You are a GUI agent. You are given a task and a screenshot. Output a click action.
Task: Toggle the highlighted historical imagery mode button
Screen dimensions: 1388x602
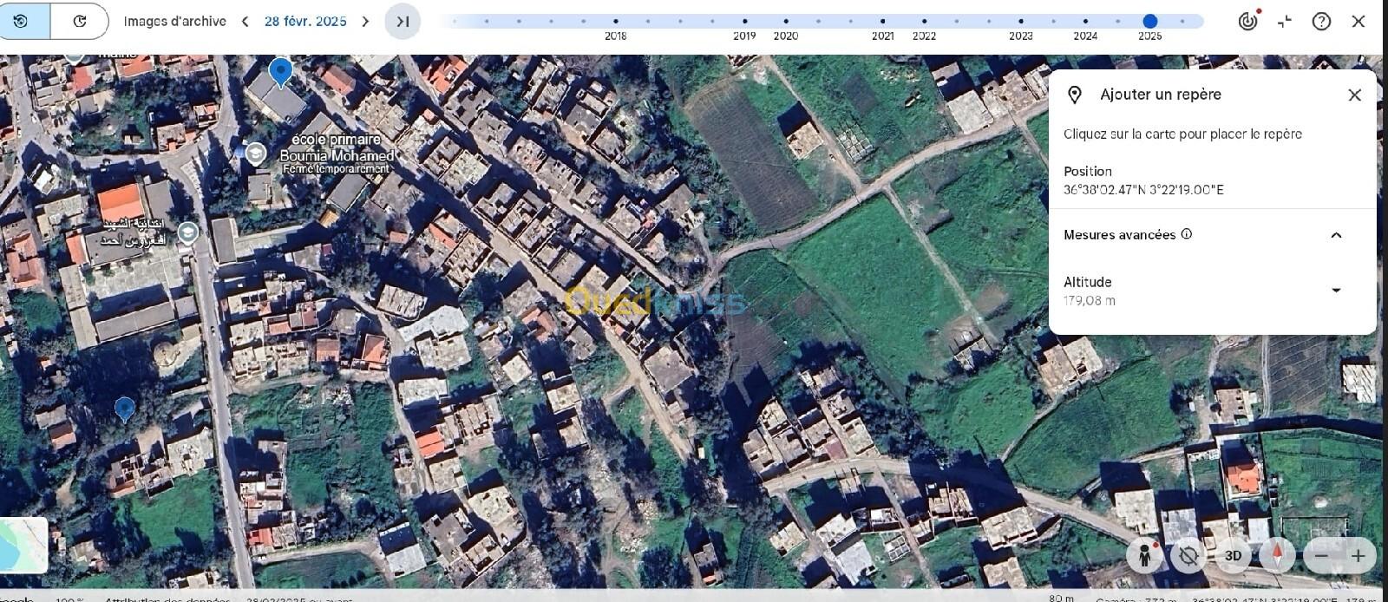point(23,21)
